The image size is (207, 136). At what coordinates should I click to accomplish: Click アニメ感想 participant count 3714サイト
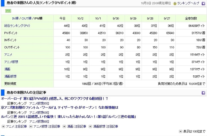pyautogui.click(x=198, y=62)
